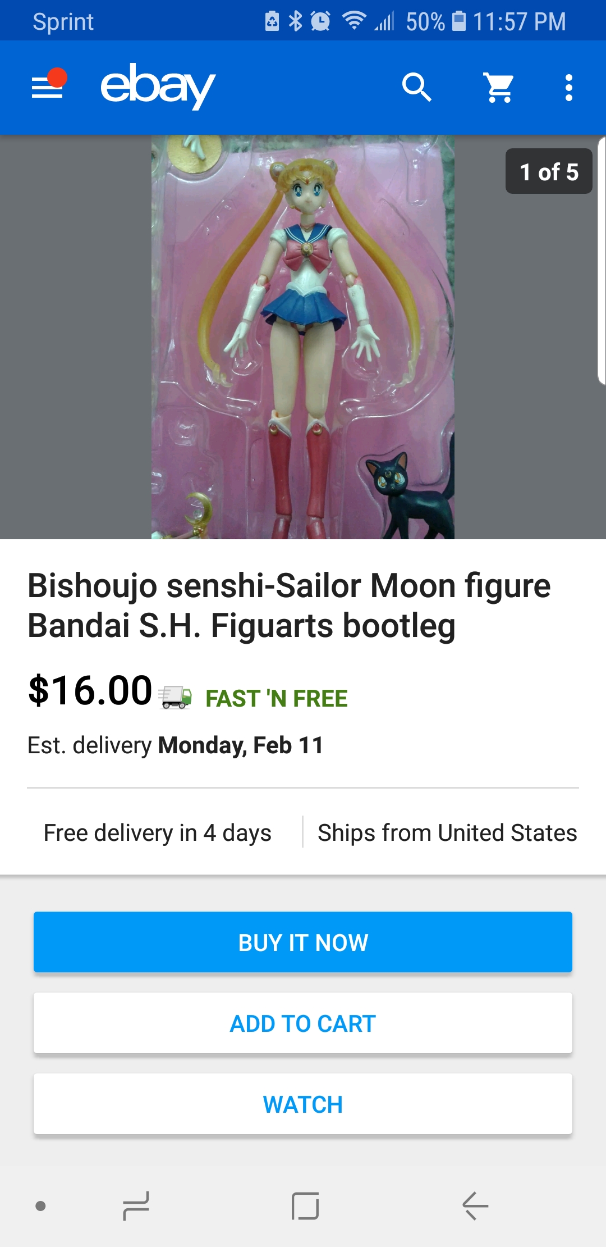The width and height of the screenshot is (606, 1247).
Task: Tap the 1 of 5 image counter
Action: coord(549,171)
